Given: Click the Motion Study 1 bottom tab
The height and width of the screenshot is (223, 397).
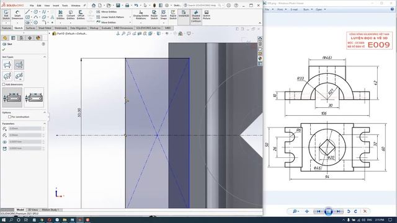Looking at the screenshot, I should (50, 209).
